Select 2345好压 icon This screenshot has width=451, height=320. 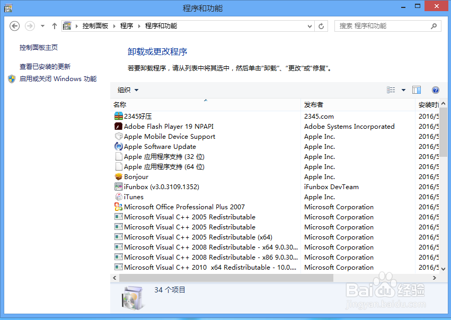click(x=119, y=116)
